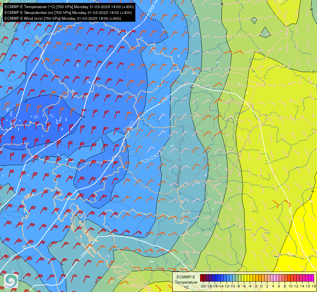Click the '-20' legend tick label
317x292 pixels.
click(203, 286)
